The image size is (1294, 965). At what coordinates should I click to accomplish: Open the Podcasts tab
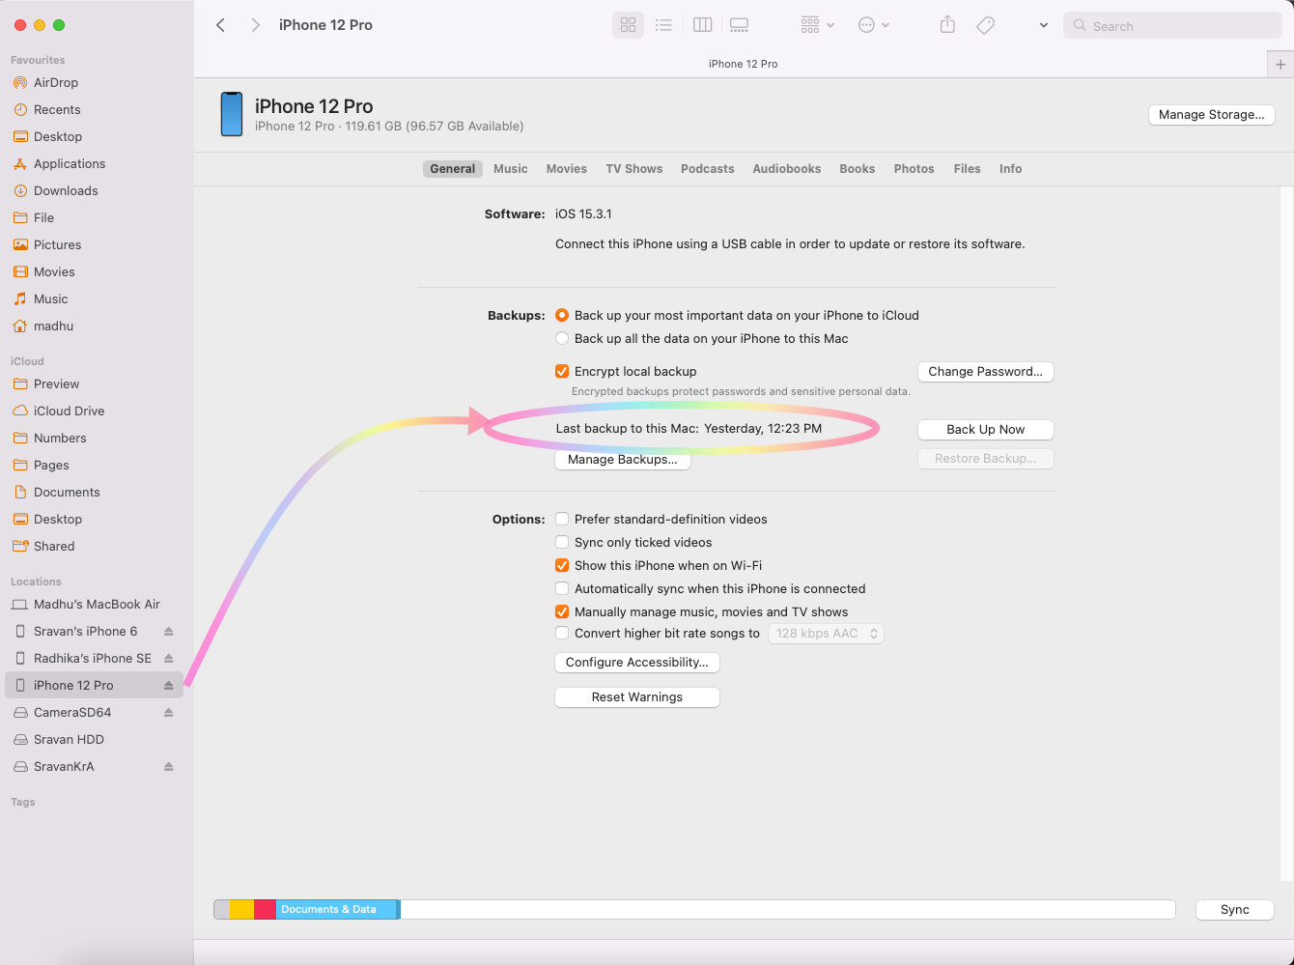click(708, 169)
